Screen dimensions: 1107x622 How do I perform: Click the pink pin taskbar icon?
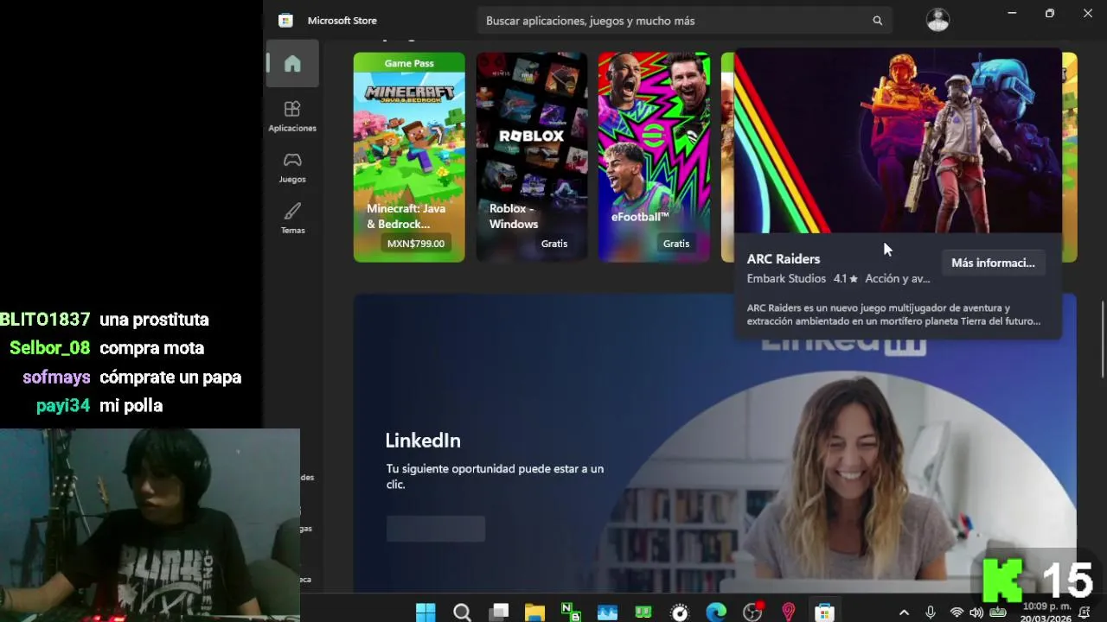(788, 612)
